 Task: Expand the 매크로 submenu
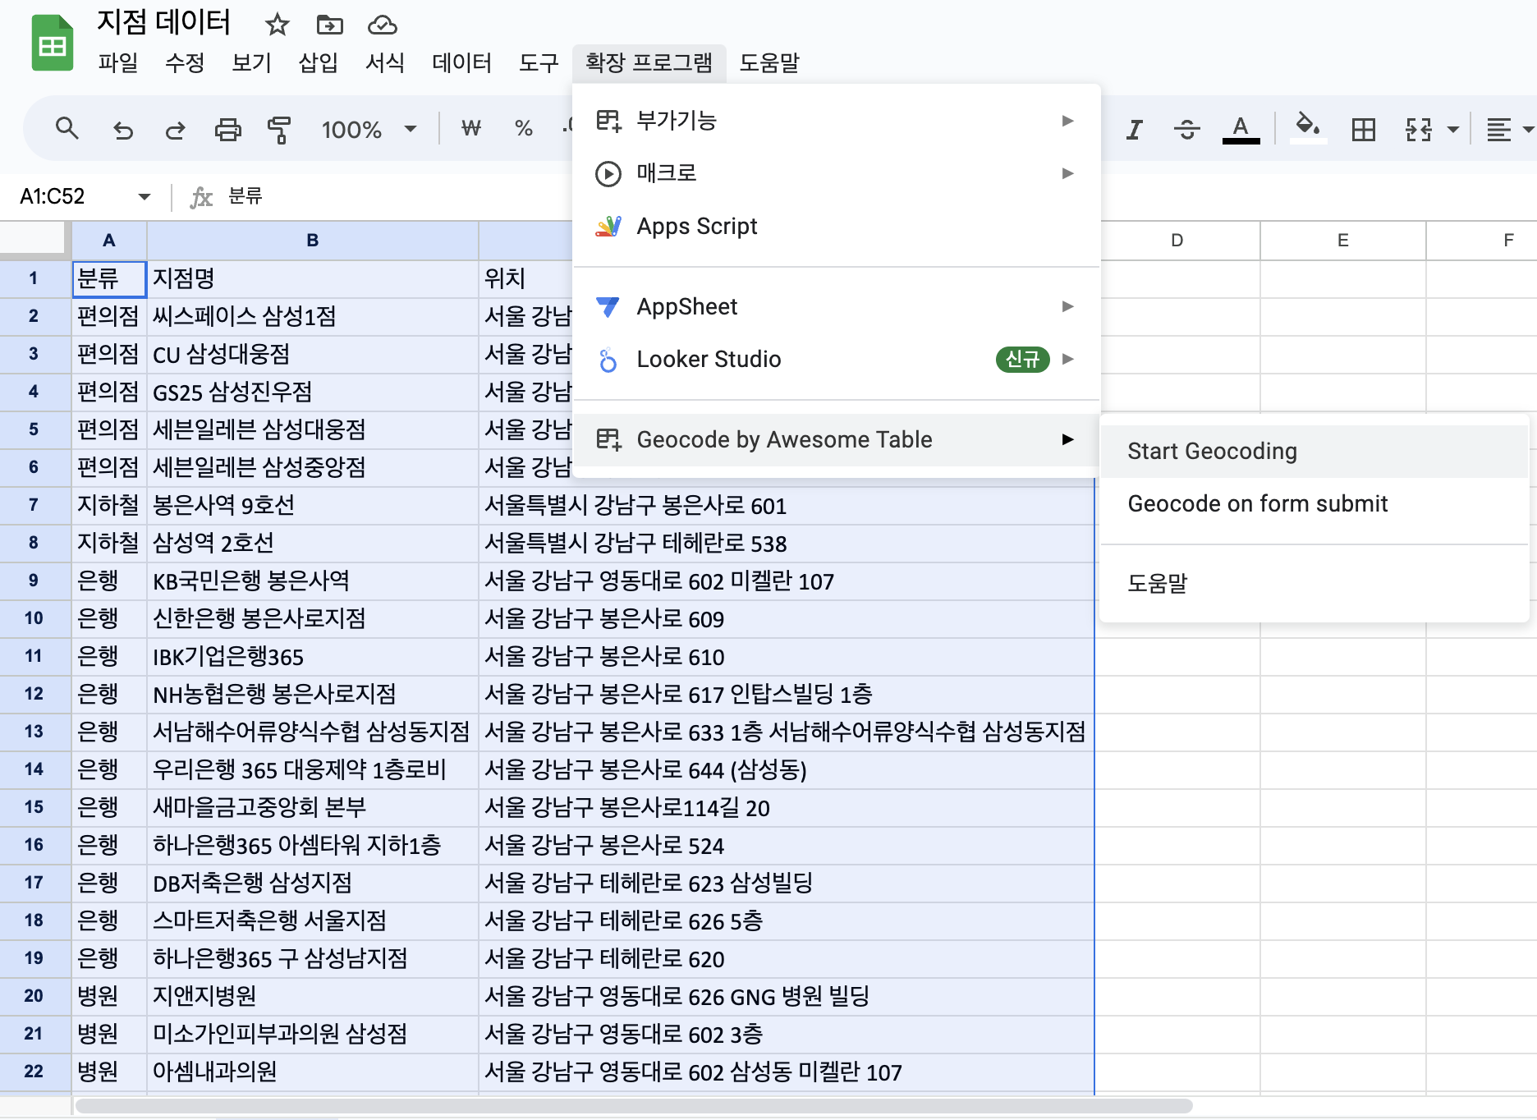(x=836, y=173)
